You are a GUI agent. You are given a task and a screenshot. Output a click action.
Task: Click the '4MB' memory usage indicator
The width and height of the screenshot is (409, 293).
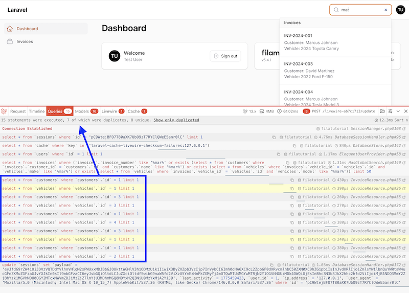(266, 111)
